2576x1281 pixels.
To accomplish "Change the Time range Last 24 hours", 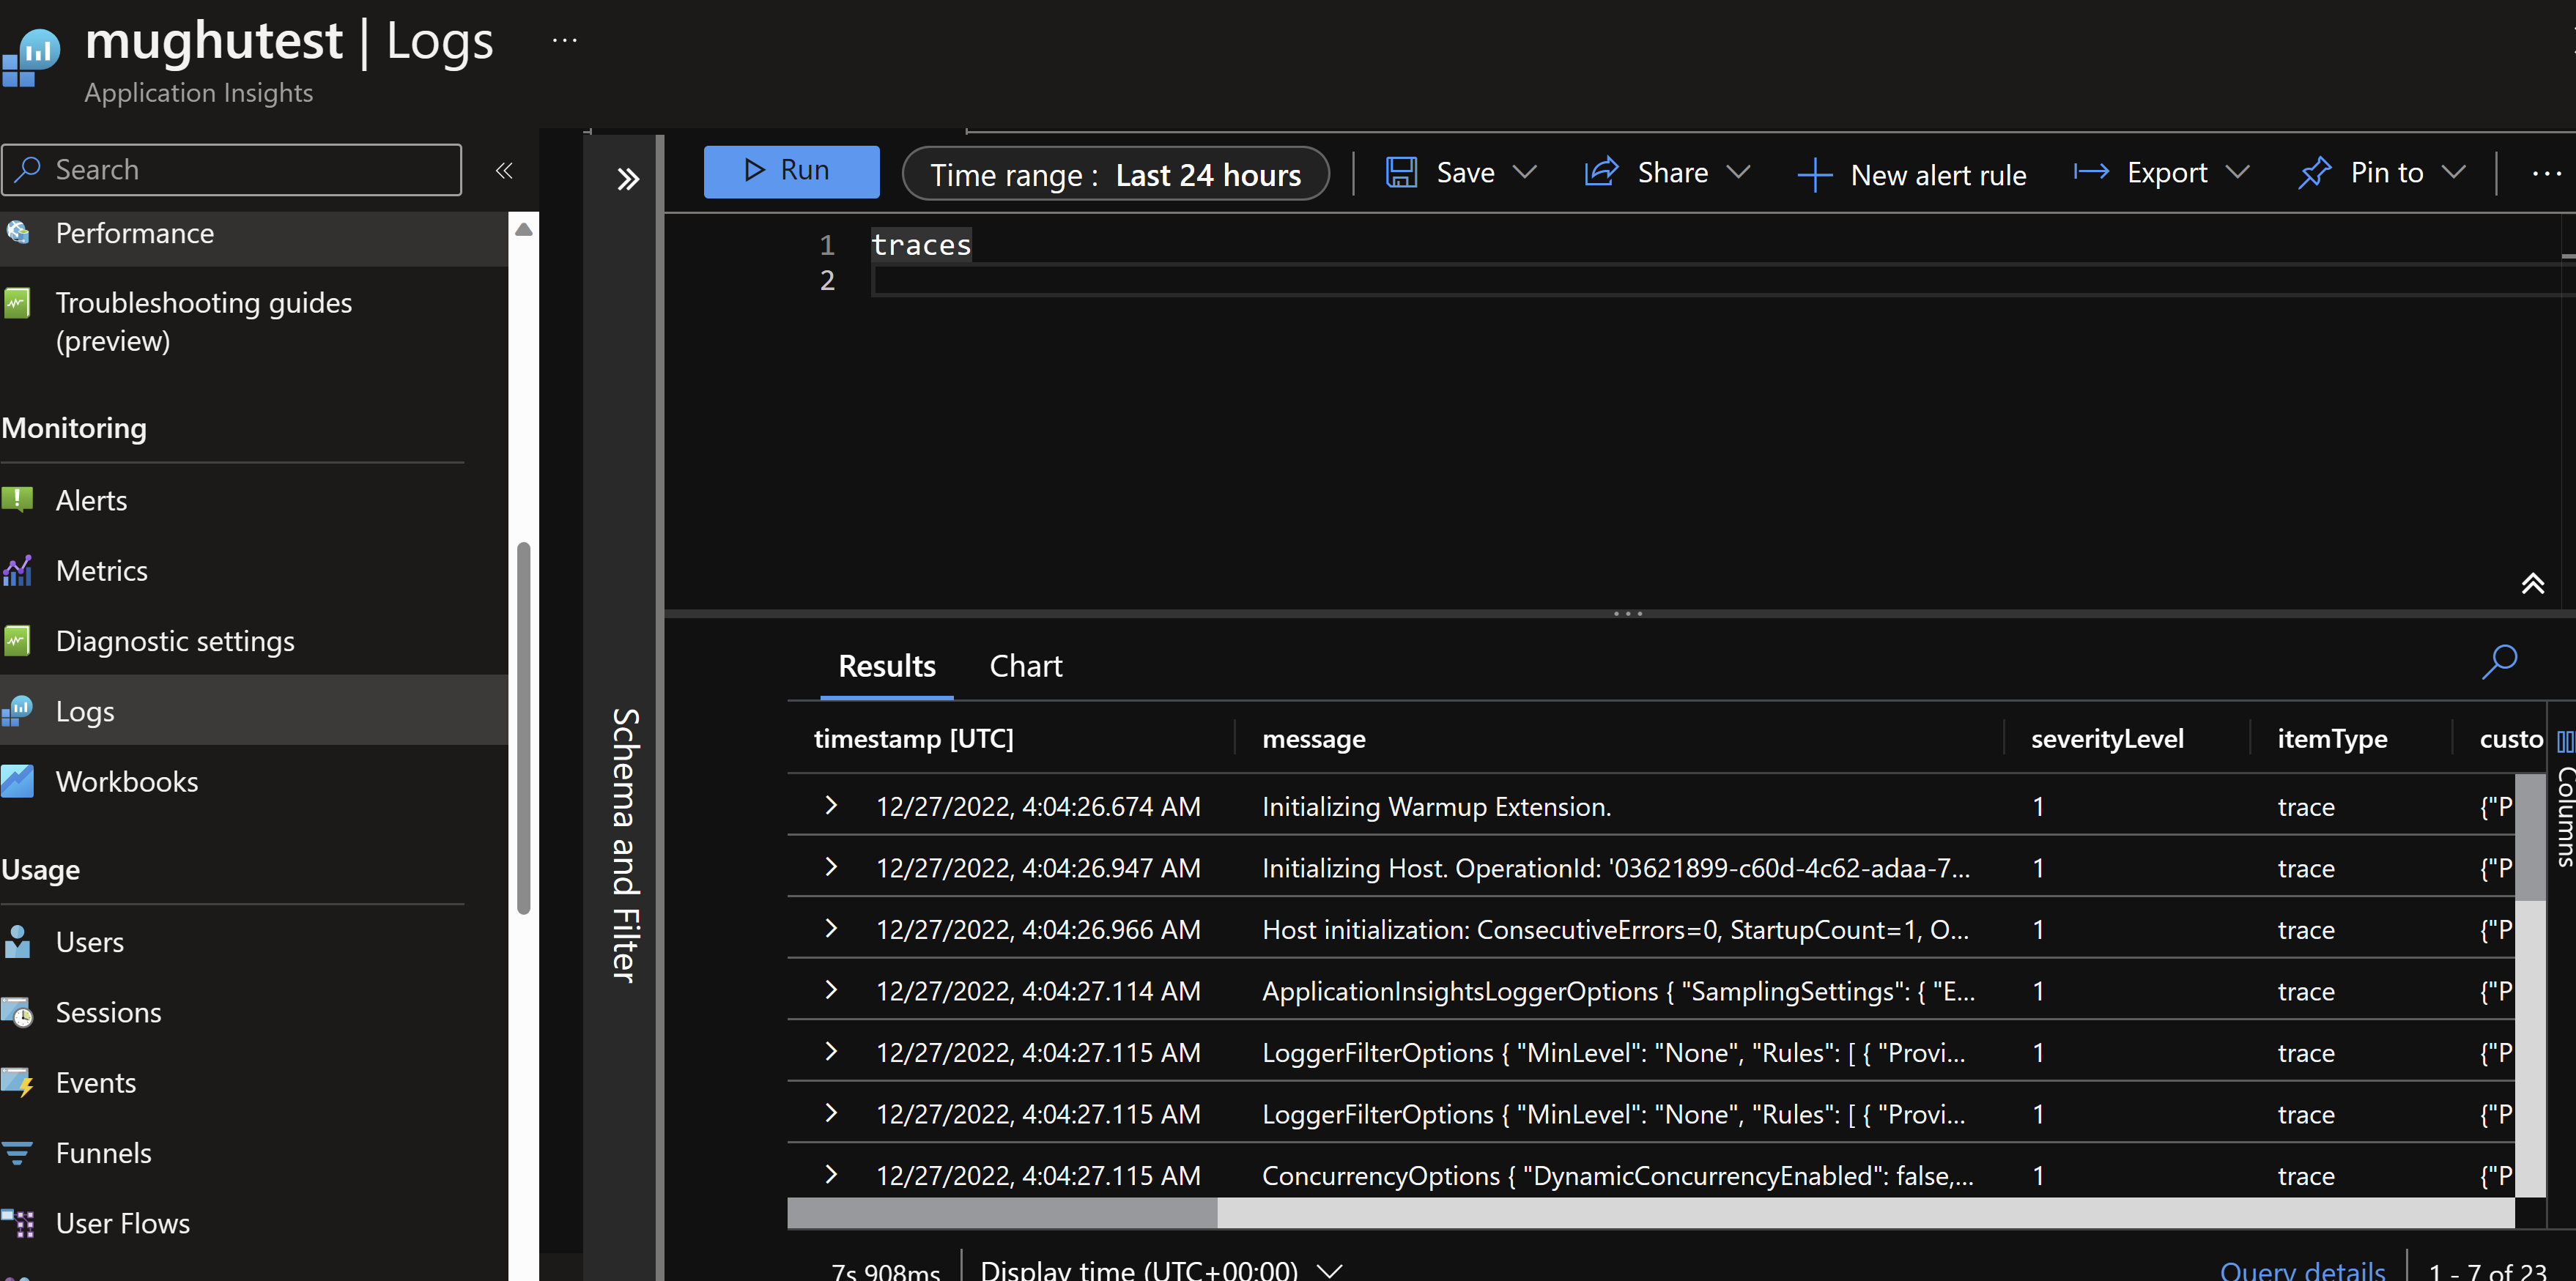I will (x=1115, y=174).
